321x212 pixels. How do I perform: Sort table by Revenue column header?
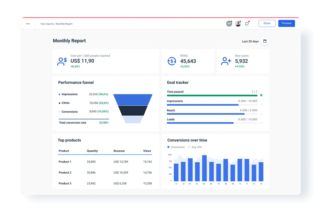coord(119,151)
